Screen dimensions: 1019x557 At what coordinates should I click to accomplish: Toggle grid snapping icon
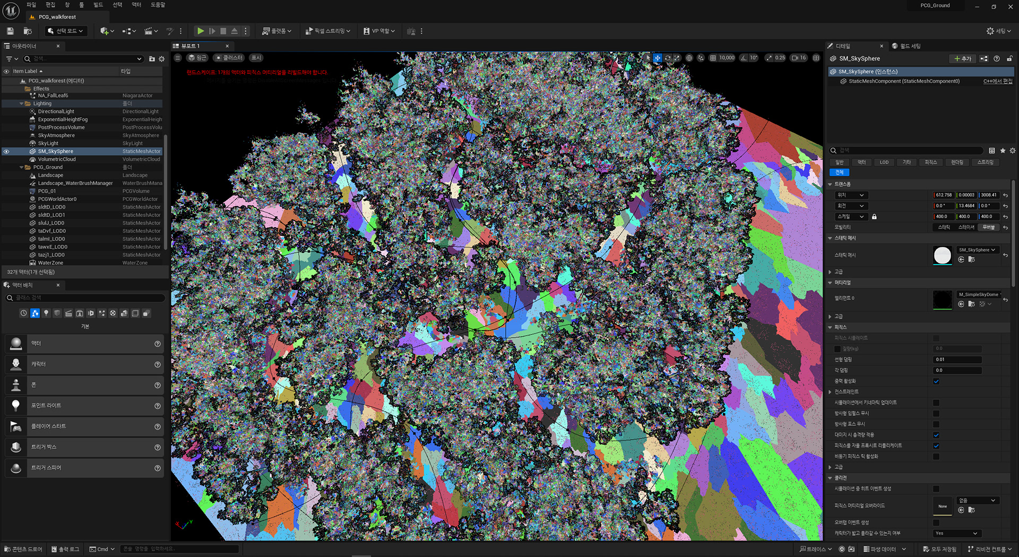tap(713, 58)
